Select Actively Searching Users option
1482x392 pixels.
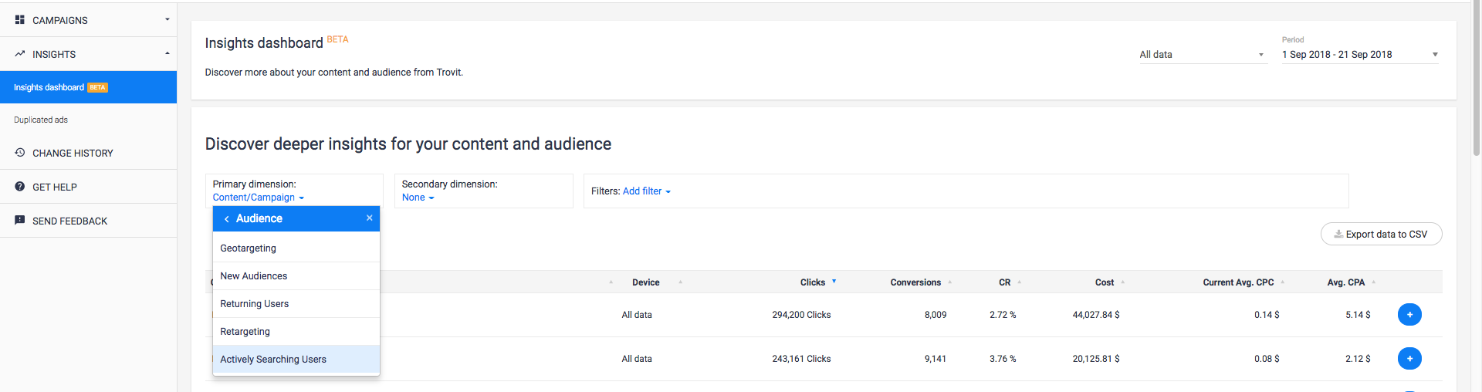pyautogui.click(x=273, y=360)
